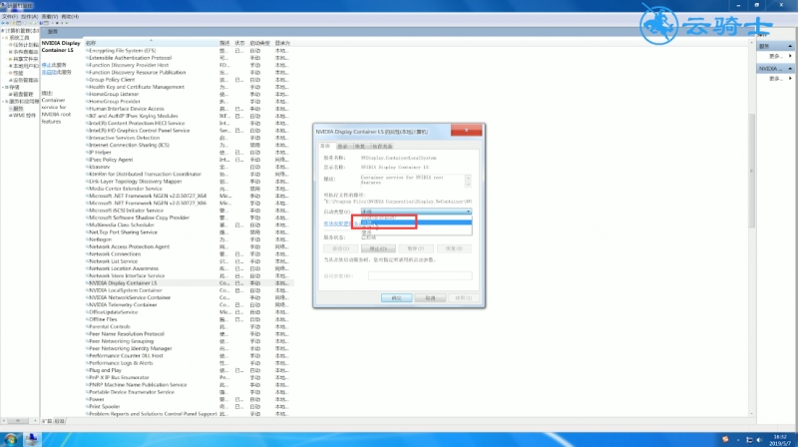Choose 禁用 option in startup type list
Image resolution: width=798 pixels, height=447 pixels.
[416, 232]
